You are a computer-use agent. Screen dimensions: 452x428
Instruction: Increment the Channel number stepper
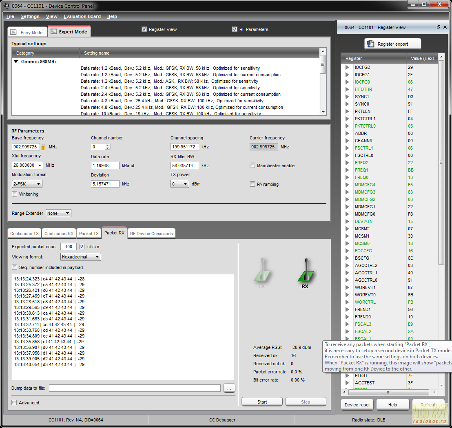pyautogui.click(x=108, y=145)
